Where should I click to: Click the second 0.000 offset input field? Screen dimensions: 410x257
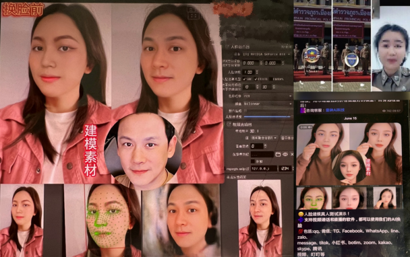(x=272, y=63)
